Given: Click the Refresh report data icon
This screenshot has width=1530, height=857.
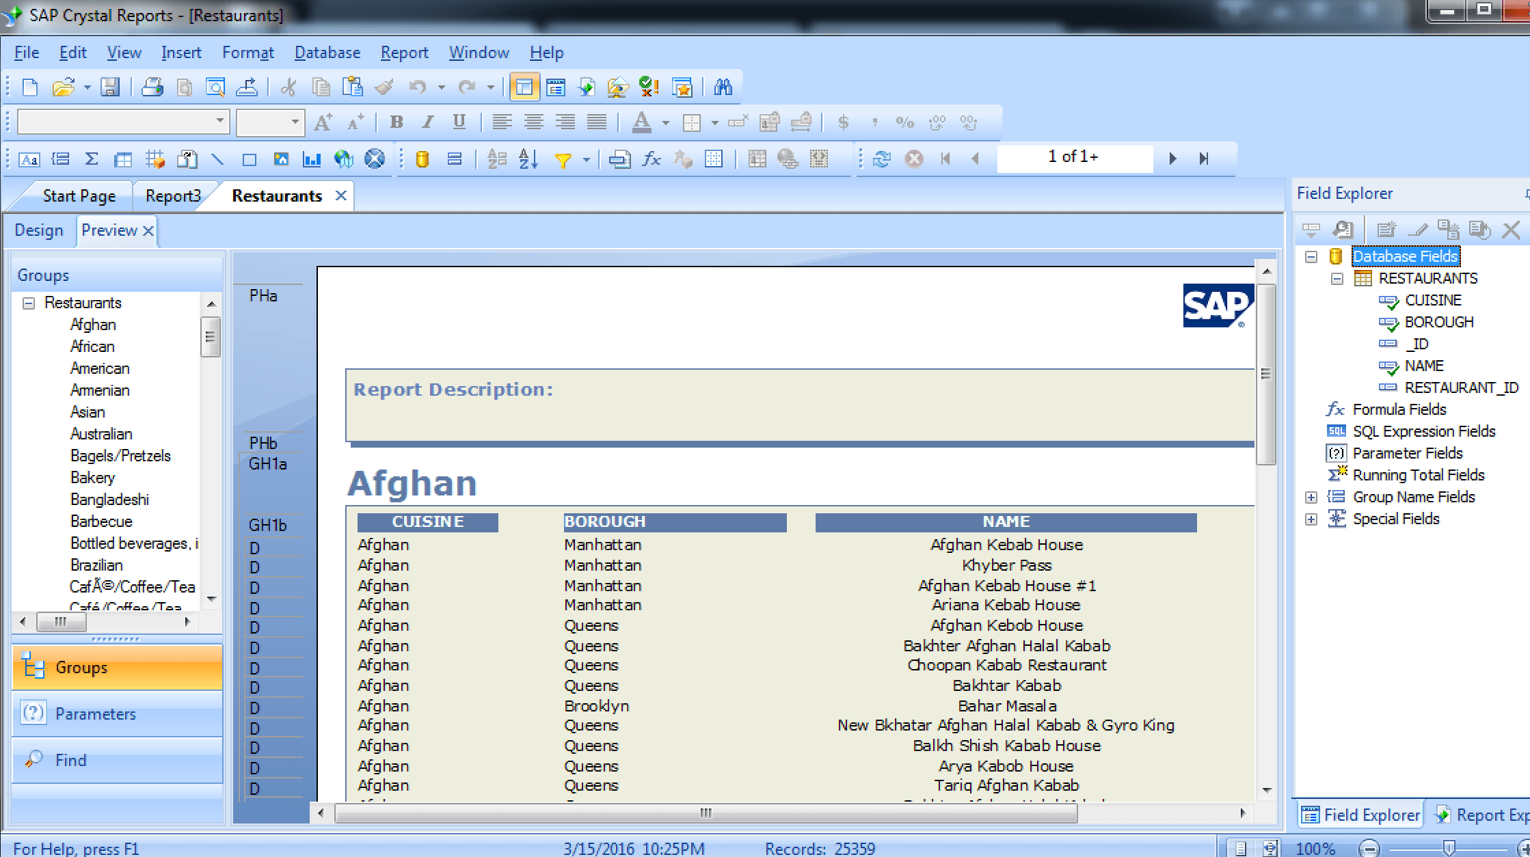Looking at the screenshot, I should coord(882,159).
